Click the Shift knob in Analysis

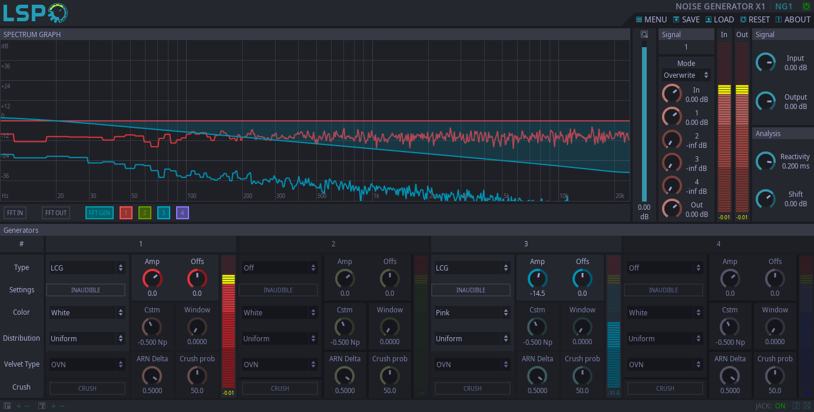pyautogui.click(x=766, y=199)
